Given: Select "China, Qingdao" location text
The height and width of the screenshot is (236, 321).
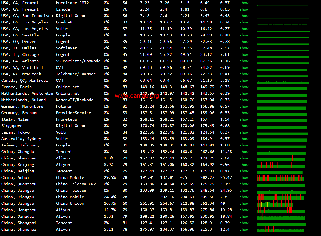Looking at the screenshot, I should (18, 216).
